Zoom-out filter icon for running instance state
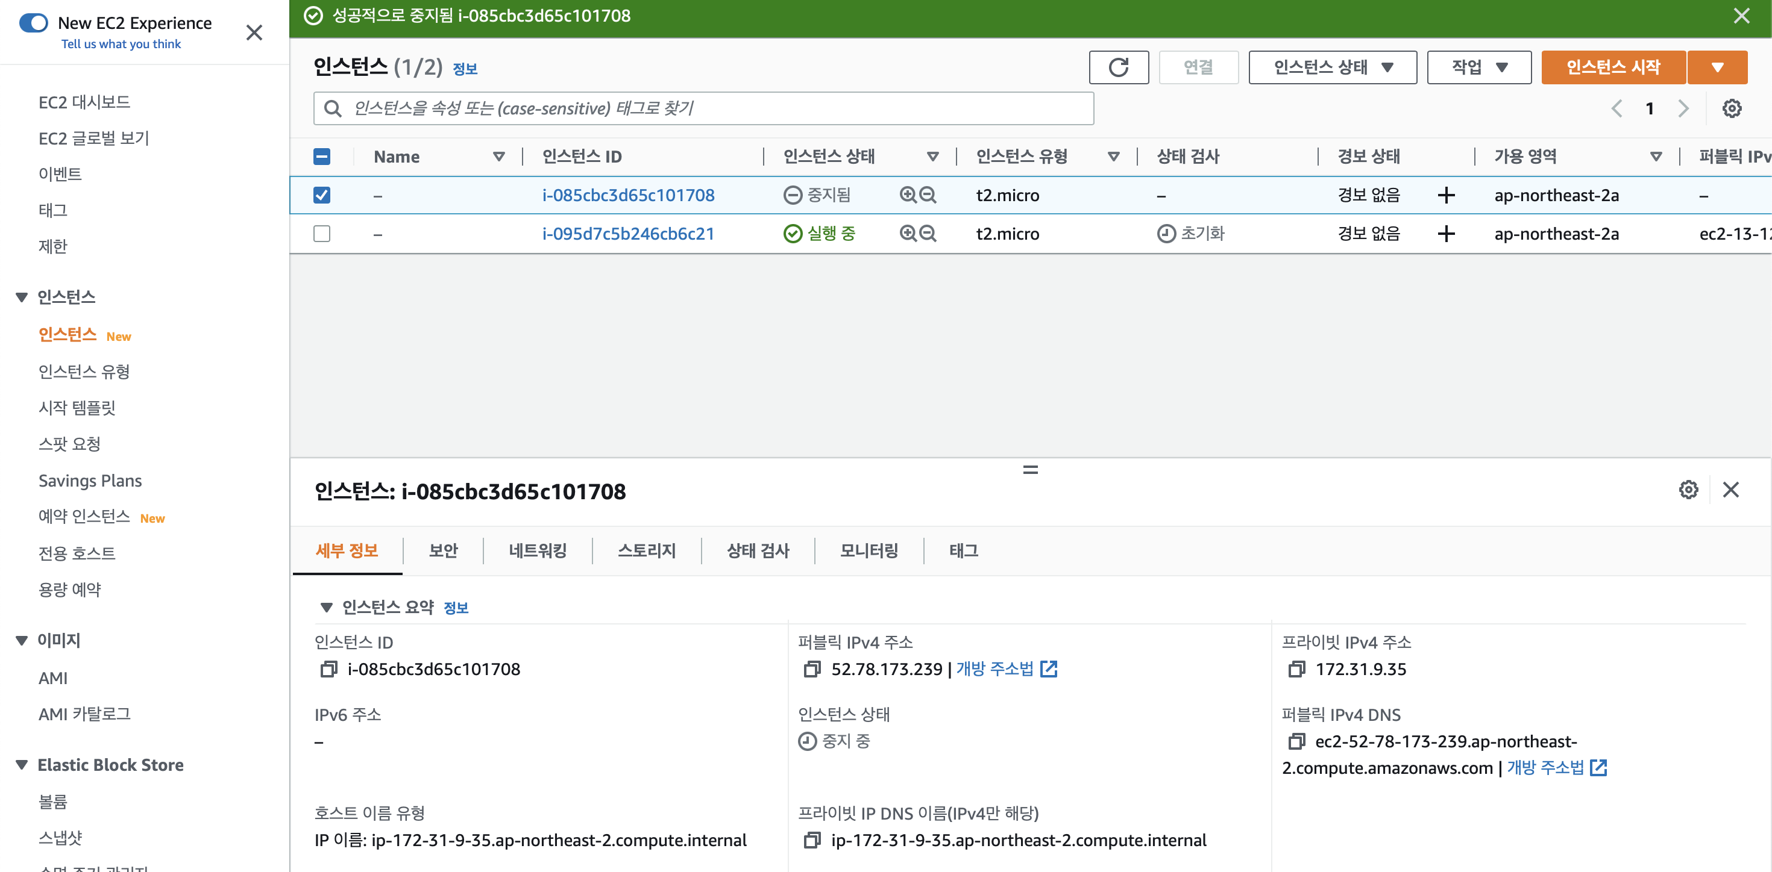 tap(928, 234)
